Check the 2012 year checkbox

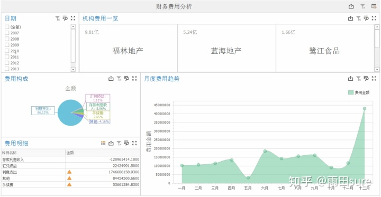pos(7,63)
